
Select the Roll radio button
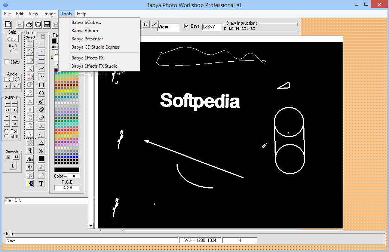pyautogui.click(x=6, y=131)
